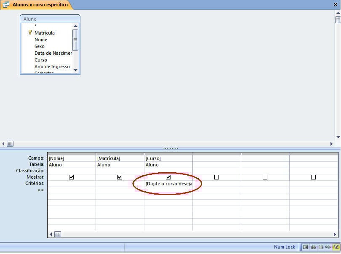This screenshot has width=341, height=254.
Task: Check Mostrar in second empty grid column
Action: coord(265,177)
